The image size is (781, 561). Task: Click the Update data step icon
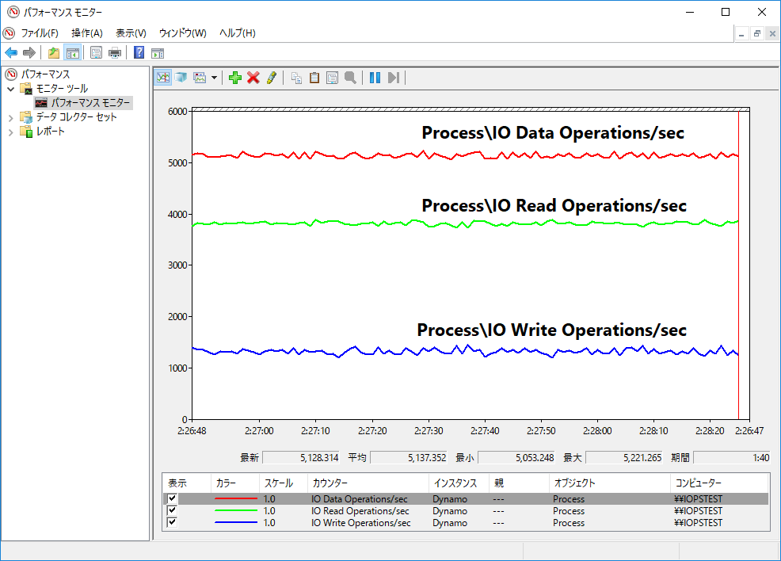[394, 78]
